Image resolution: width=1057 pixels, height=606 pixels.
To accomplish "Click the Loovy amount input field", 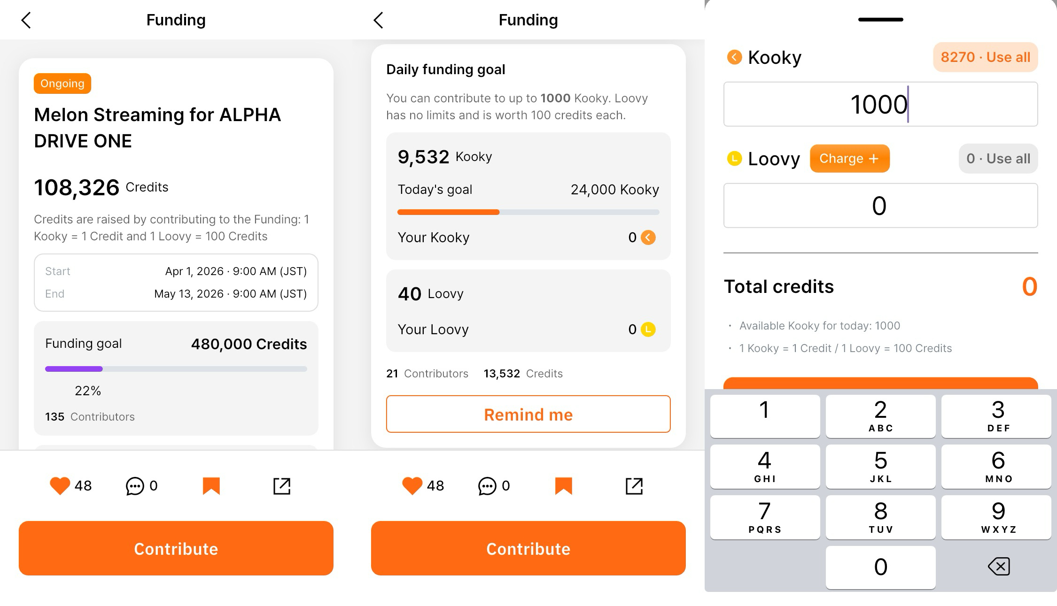I will tap(880, 206).
